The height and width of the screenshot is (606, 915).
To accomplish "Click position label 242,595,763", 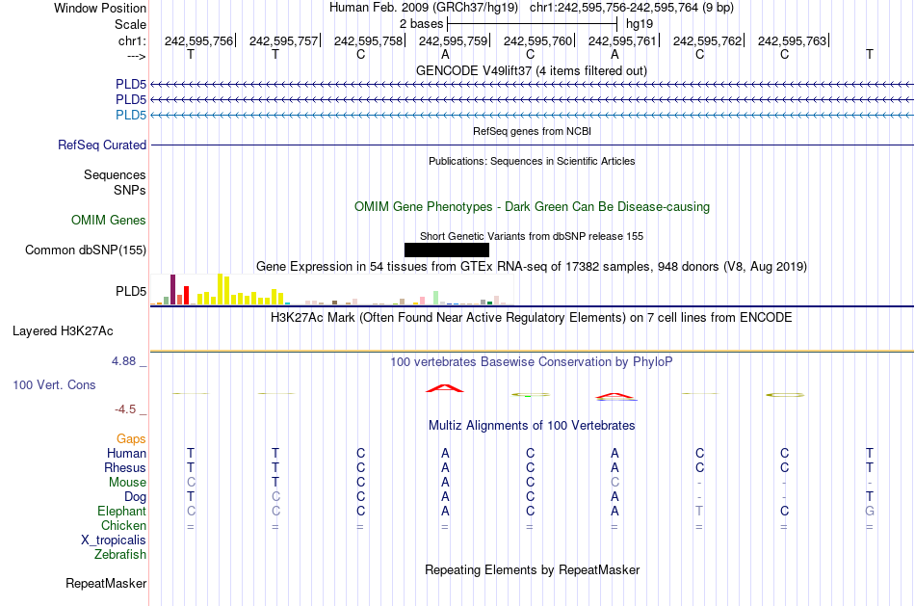I will [792, 40].
